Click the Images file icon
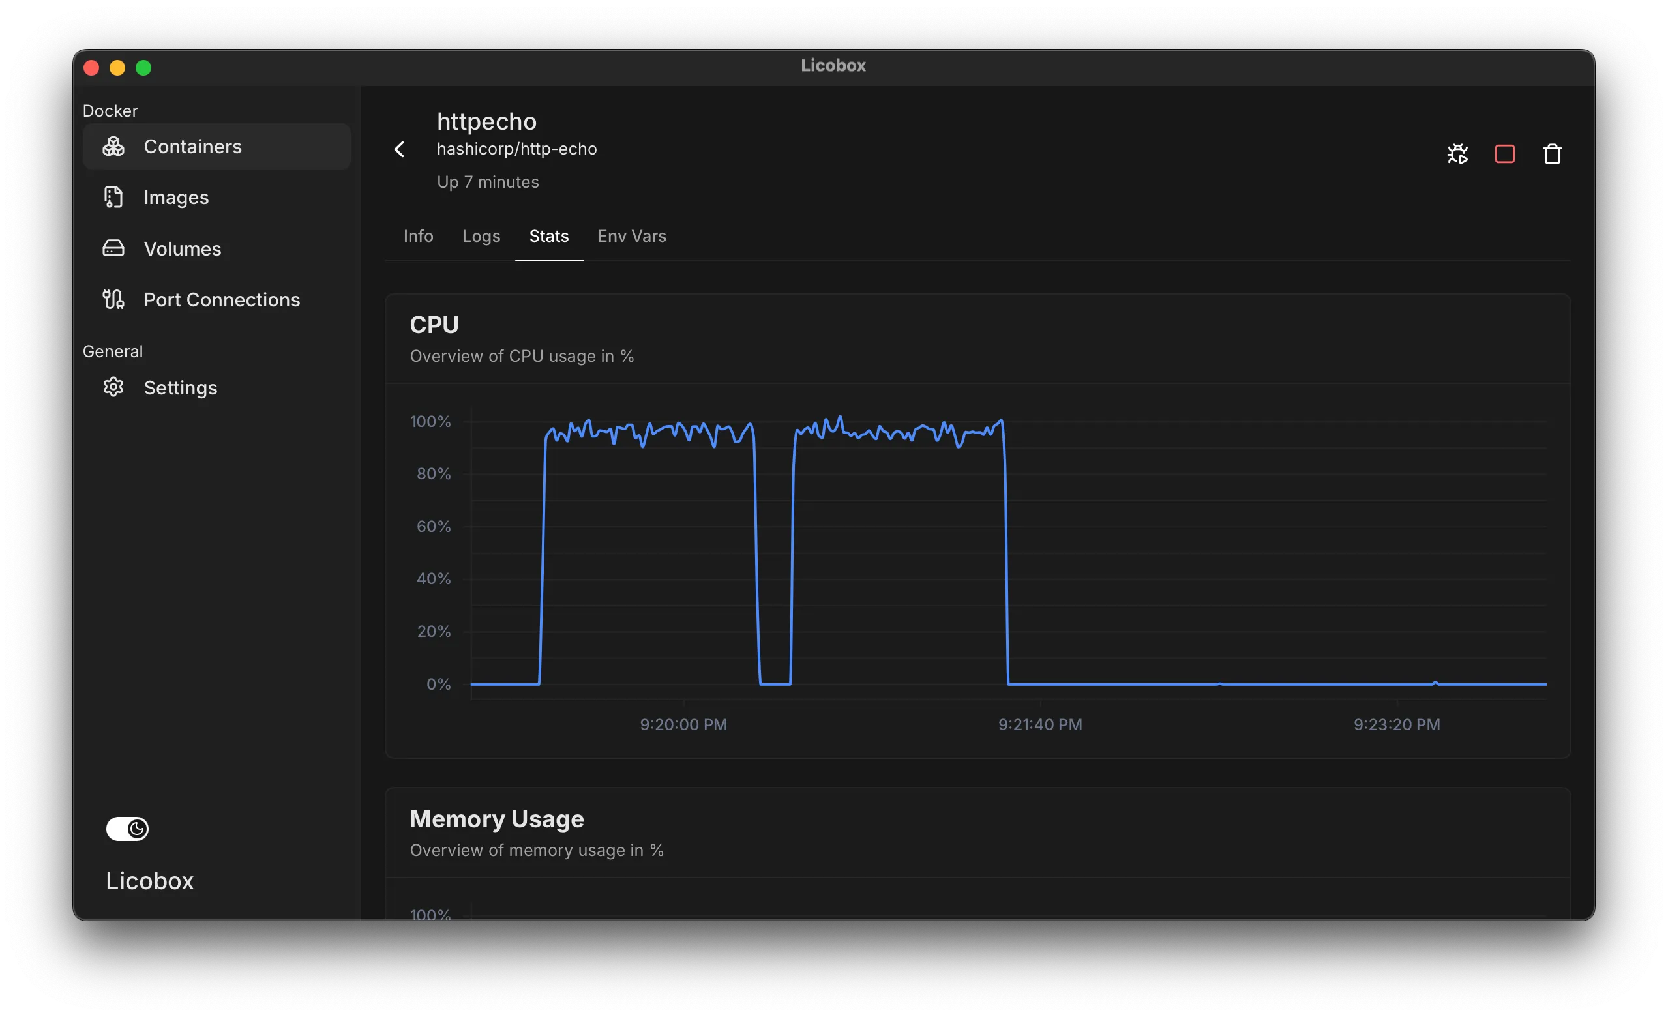The height and width of the screenshot is (1017, 1668). coord(113,197)
